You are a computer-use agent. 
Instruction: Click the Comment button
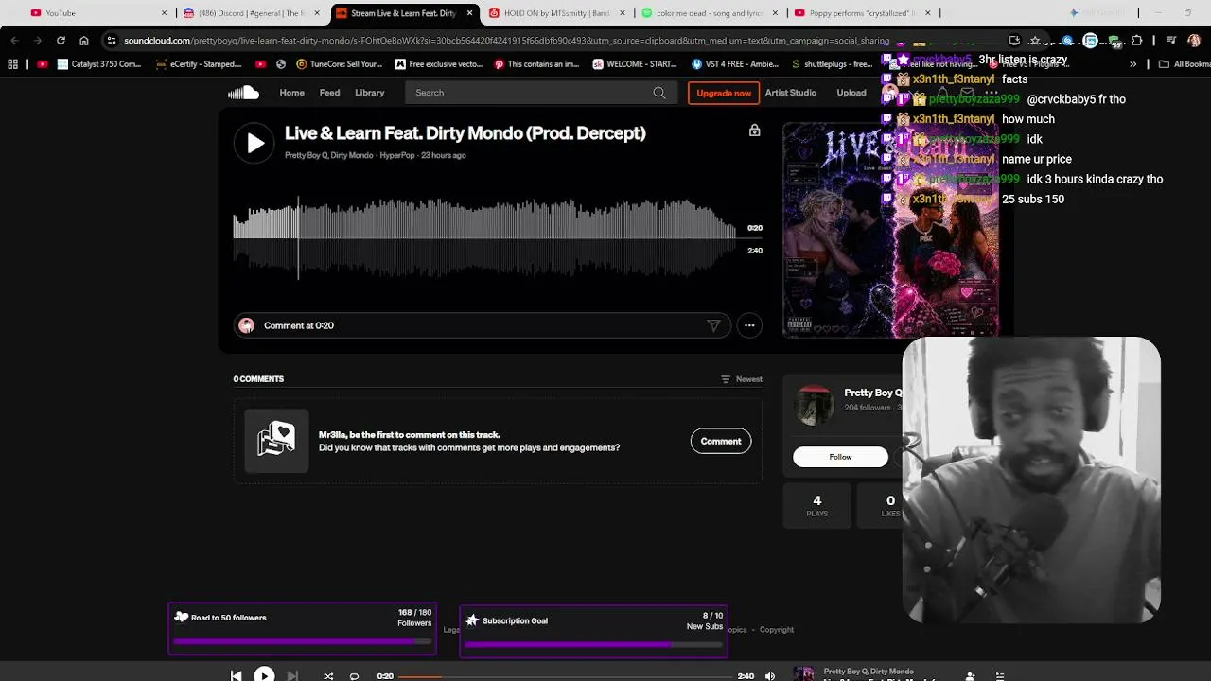tap(721, 441)
